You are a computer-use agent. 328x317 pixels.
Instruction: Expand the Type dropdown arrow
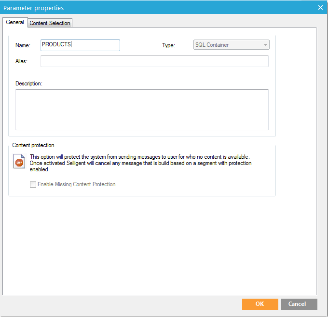point(265,45)
